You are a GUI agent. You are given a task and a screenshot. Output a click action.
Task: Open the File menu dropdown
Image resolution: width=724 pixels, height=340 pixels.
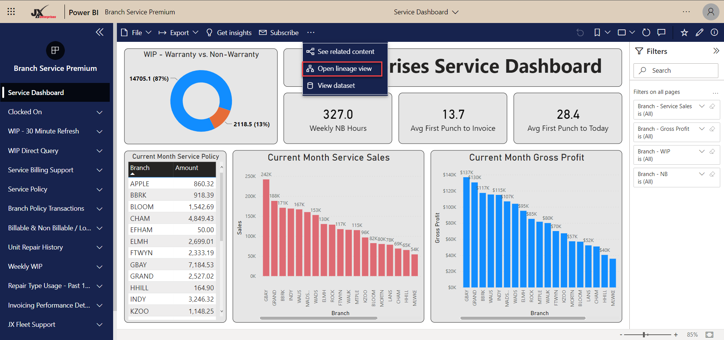click(x=136, y=33)
